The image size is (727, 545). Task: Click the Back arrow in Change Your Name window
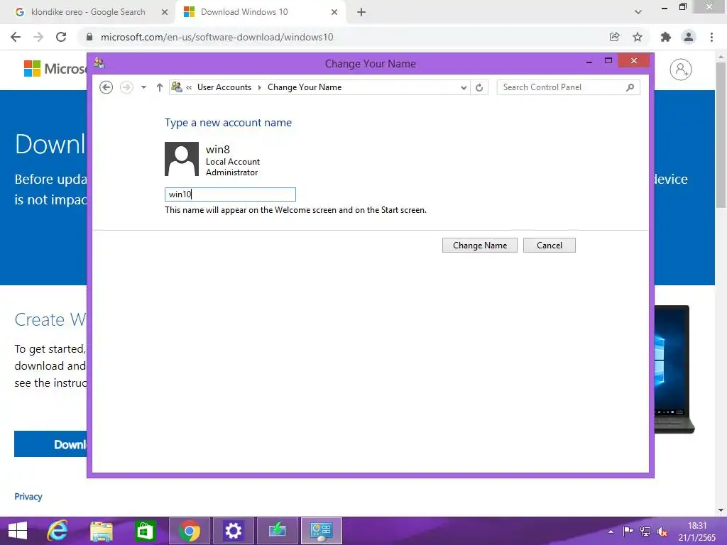coord(106,87)
